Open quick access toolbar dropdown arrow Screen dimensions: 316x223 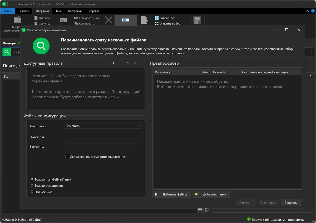tap(11, 4)
